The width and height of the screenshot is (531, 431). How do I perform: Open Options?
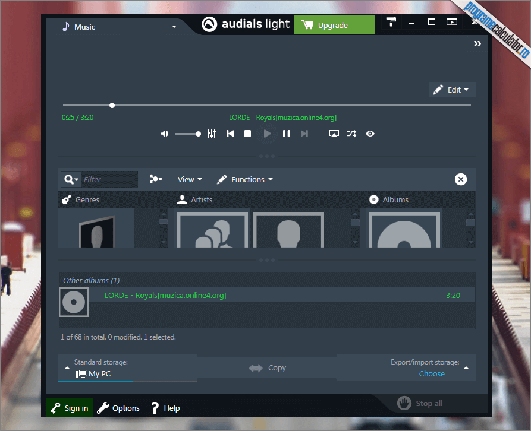[118, 408]
